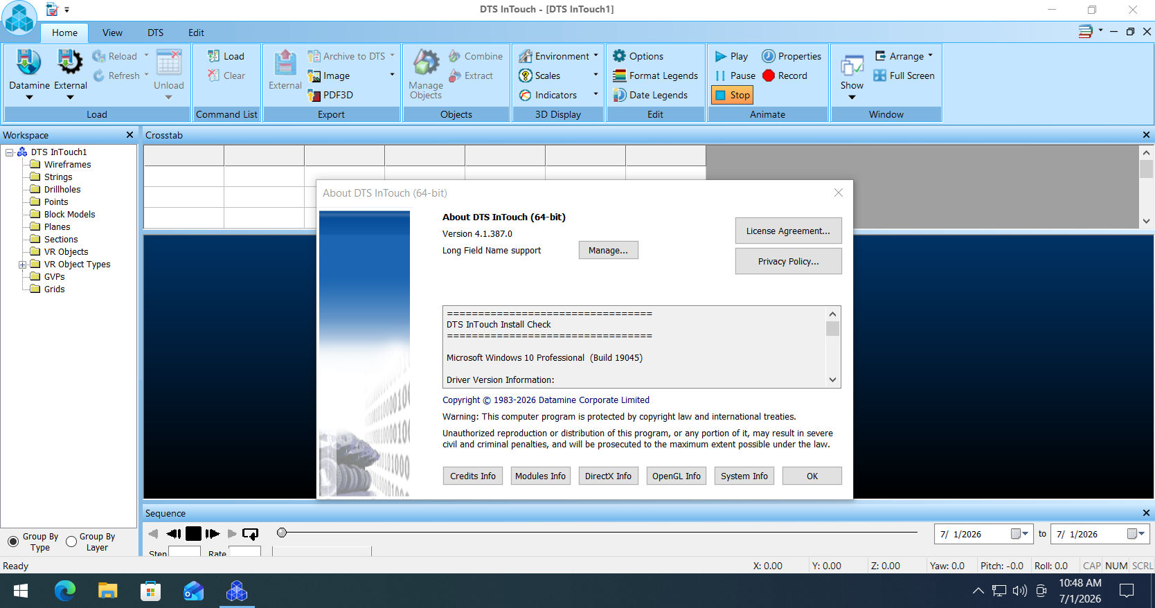Viewport: 1155px width, 608px height.
Task: Pause the animation
Action: click(735, 75)
